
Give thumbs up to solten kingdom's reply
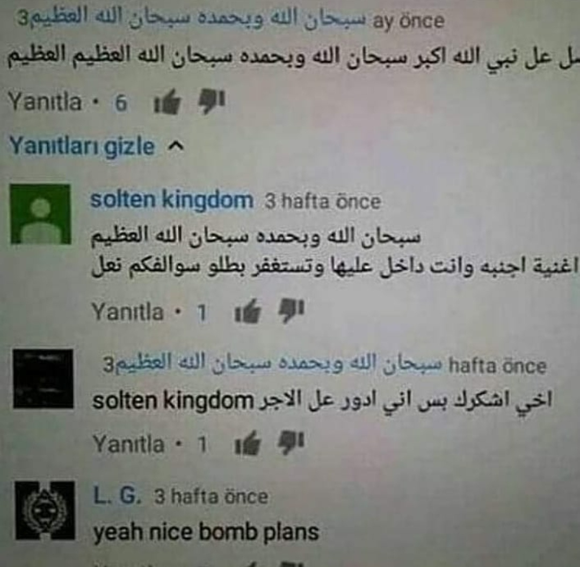pyautogui.click(x=248, y=312)
